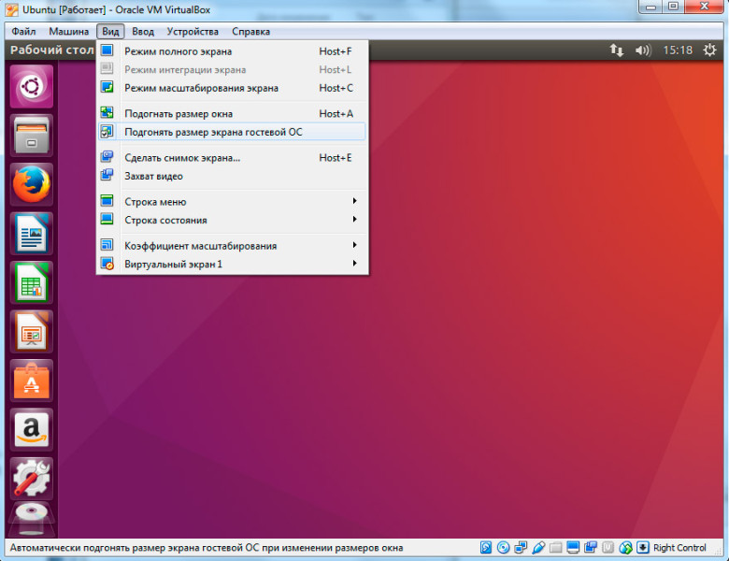Expand the Виртуальный экран 1 submenu
The image size is (729, 561).
(232, 265)
